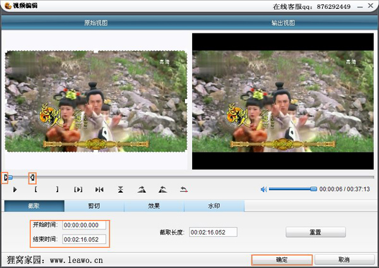Click the time display 00:00:06 / 00:37:13
This screenshot has width=379, height=268.
(x=345, y=189)
